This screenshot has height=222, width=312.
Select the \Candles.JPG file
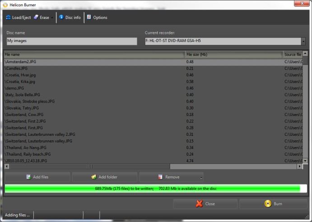click(x=153, y=69)
